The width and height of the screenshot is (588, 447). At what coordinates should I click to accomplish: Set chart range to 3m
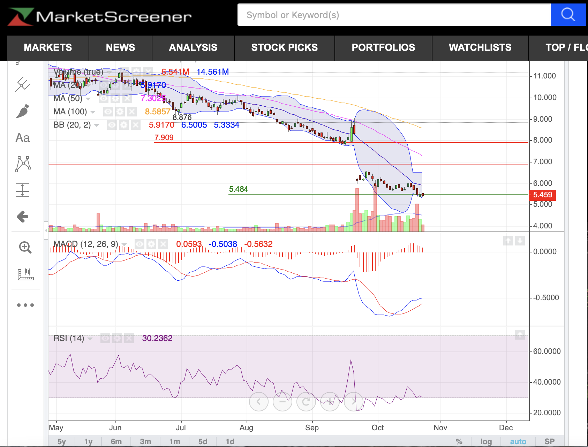145,441
